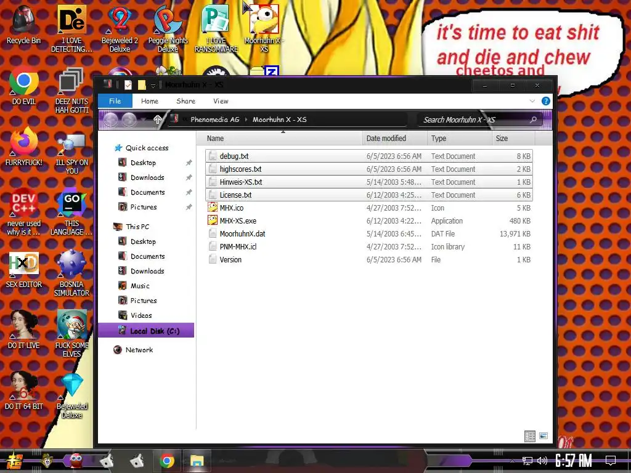Open Network in the navigation pane
Screen dimensions: 631x473
tap(139, 350)
